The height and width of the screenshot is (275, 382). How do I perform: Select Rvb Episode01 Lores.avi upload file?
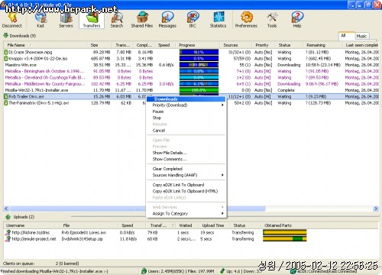[x=83, y=232]
